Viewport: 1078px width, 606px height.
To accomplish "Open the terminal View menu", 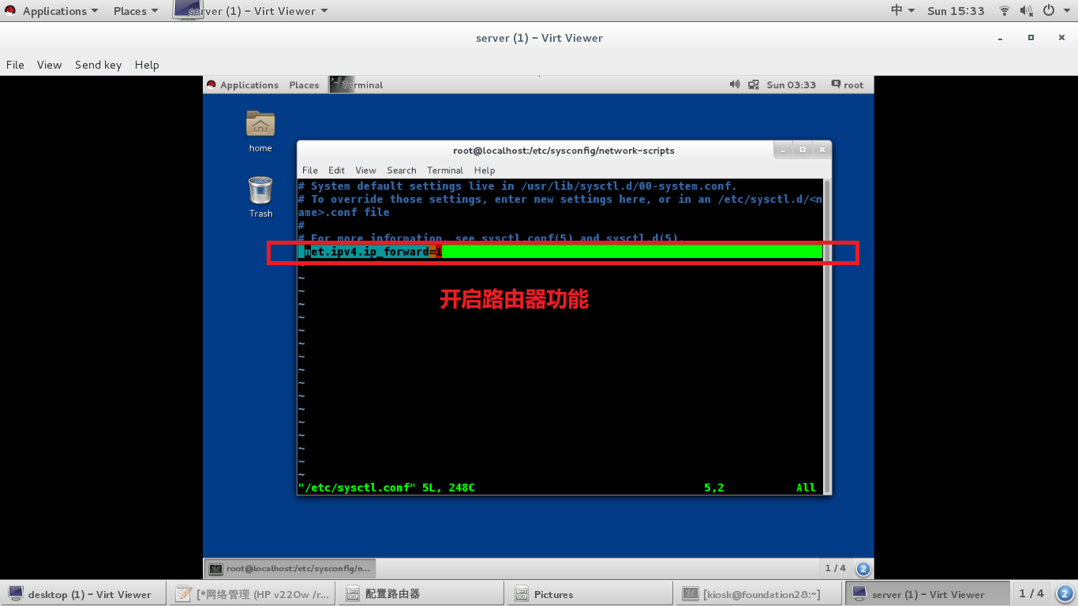I will pyautogui.click(x=365, y=170).
